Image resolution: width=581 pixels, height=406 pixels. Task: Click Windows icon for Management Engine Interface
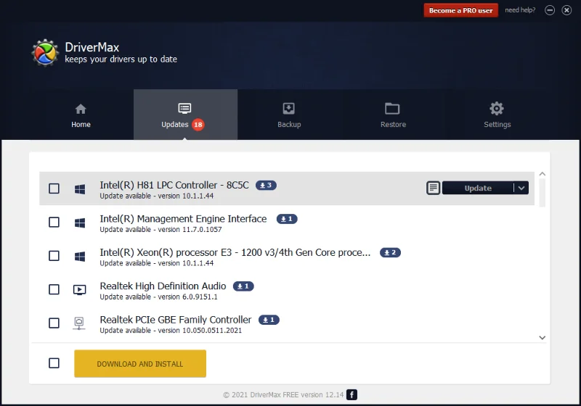(80, 223)
